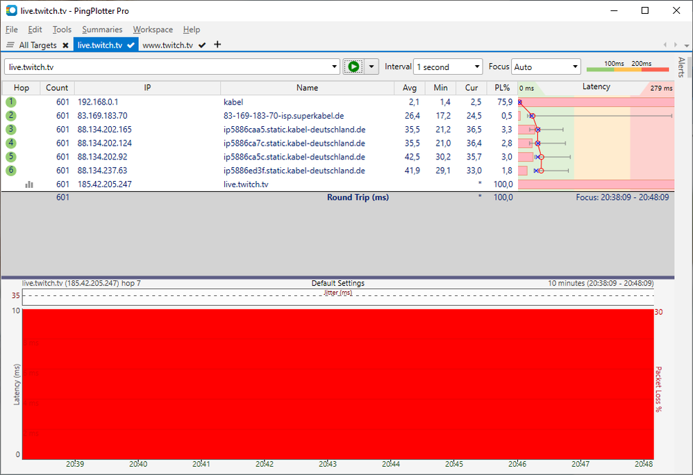
Task: Select hostname ip5886caa5.static.kabel-deutschland.de
Action: pos(294,130)
